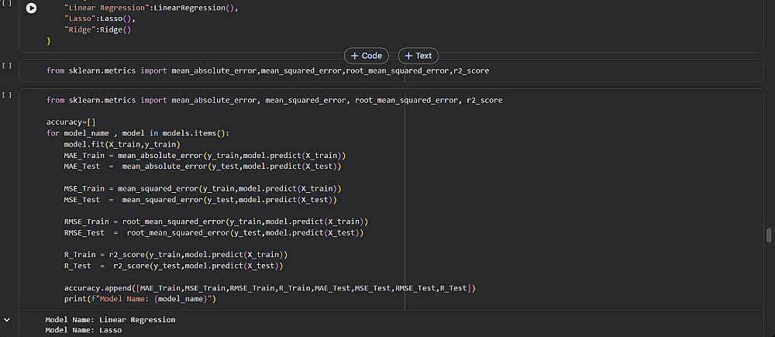775x337 pixels.
Task: Click the model.fit(X_train,y_train) line
Action: [122, 144]
